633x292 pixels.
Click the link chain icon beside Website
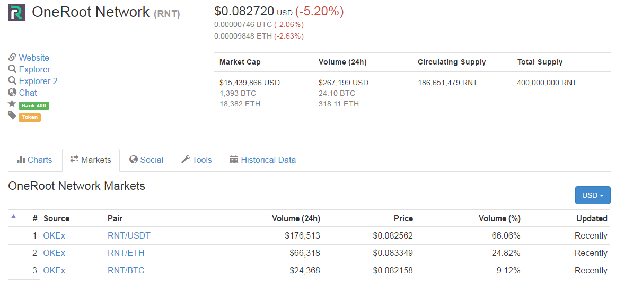(x=12, y=57)
